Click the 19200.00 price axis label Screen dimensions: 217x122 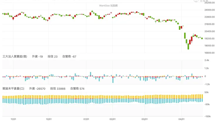coord(210,39)
